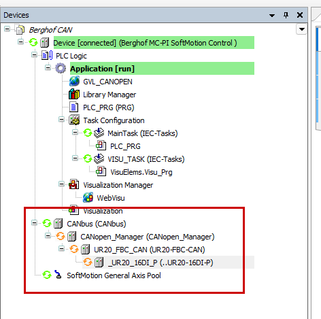The image size is (321, 319).
Task: Click the Visualization Manager icon
Action: click(74, 184)
